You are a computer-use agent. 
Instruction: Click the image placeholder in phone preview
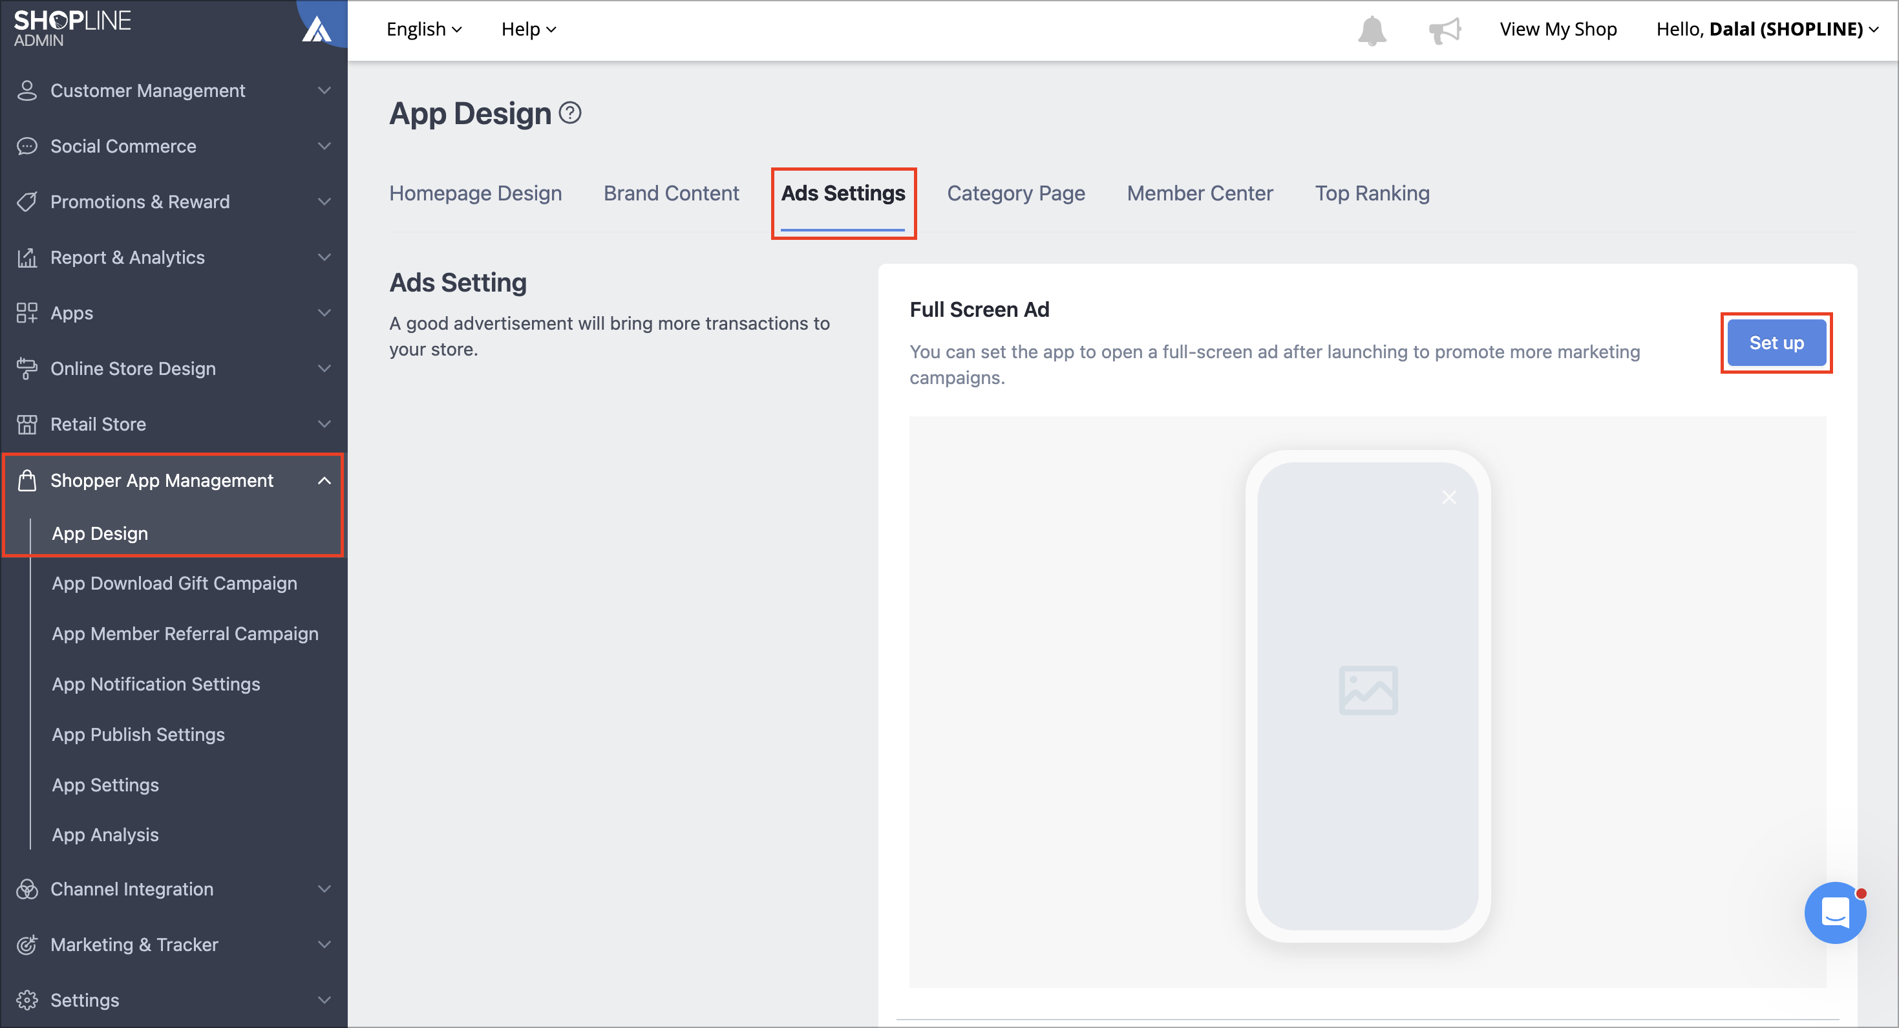point(1368,691)
